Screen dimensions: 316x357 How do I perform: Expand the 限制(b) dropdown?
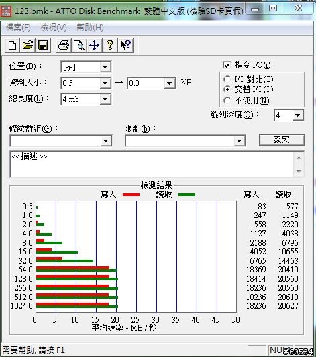click(239, 141)
